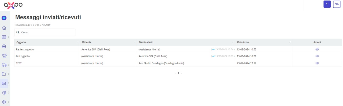Screen dimensions: 343x106
Task: Sort by Data invio column header
Action: coord(264,42)
